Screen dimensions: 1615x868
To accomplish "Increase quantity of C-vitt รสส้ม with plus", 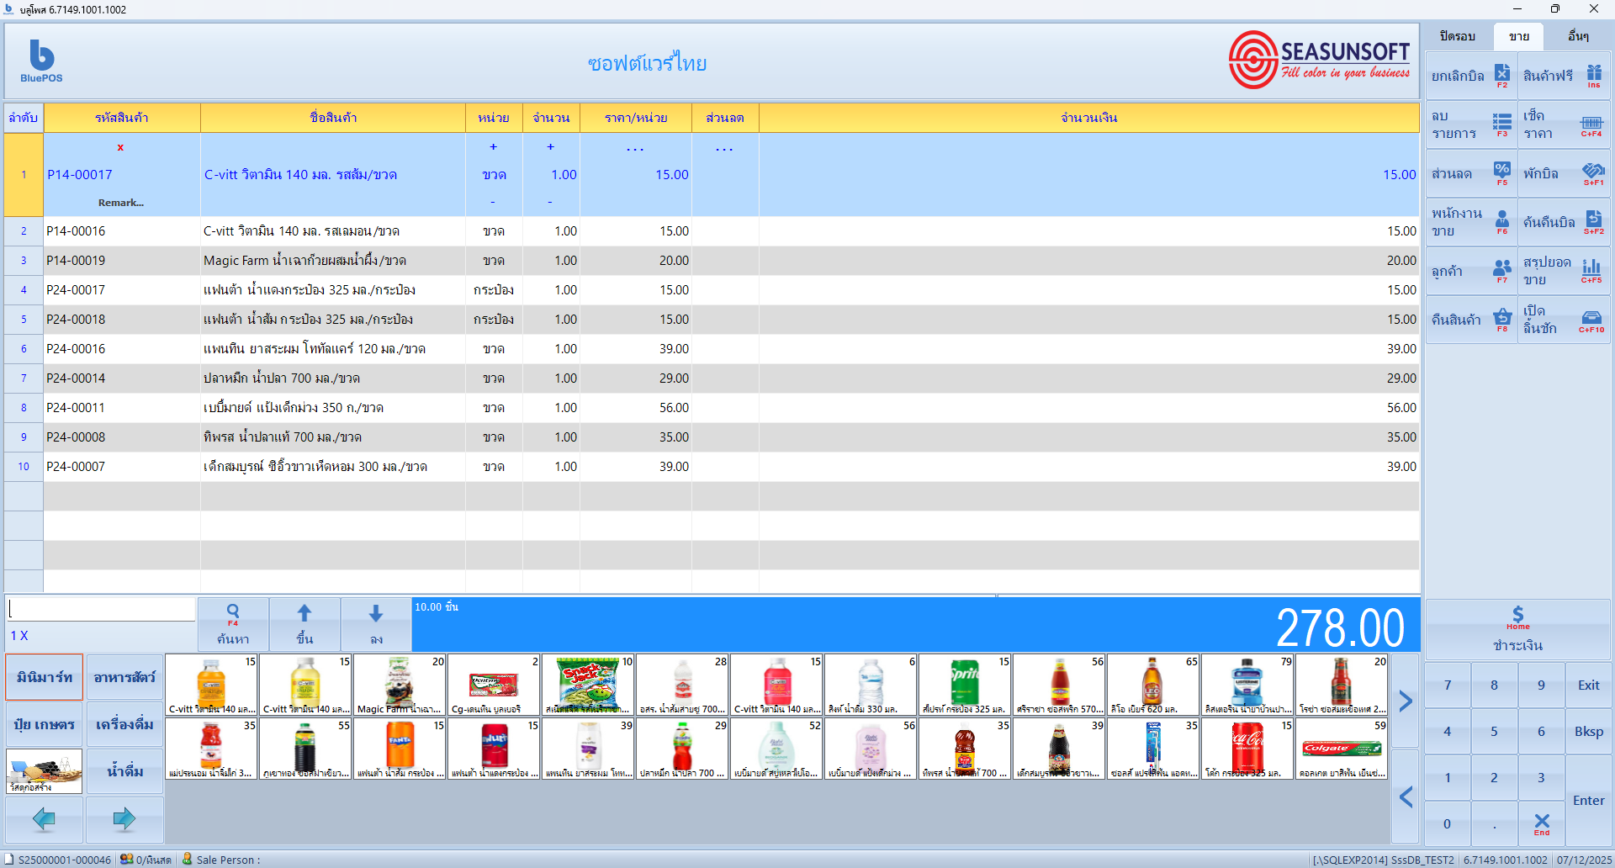I will (x=551, y=147).
